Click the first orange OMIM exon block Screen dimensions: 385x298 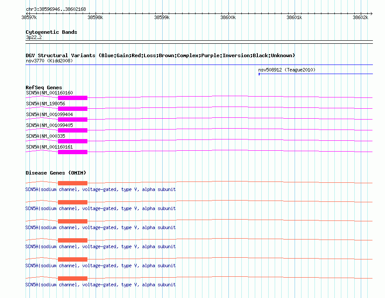tap(73, 183)
